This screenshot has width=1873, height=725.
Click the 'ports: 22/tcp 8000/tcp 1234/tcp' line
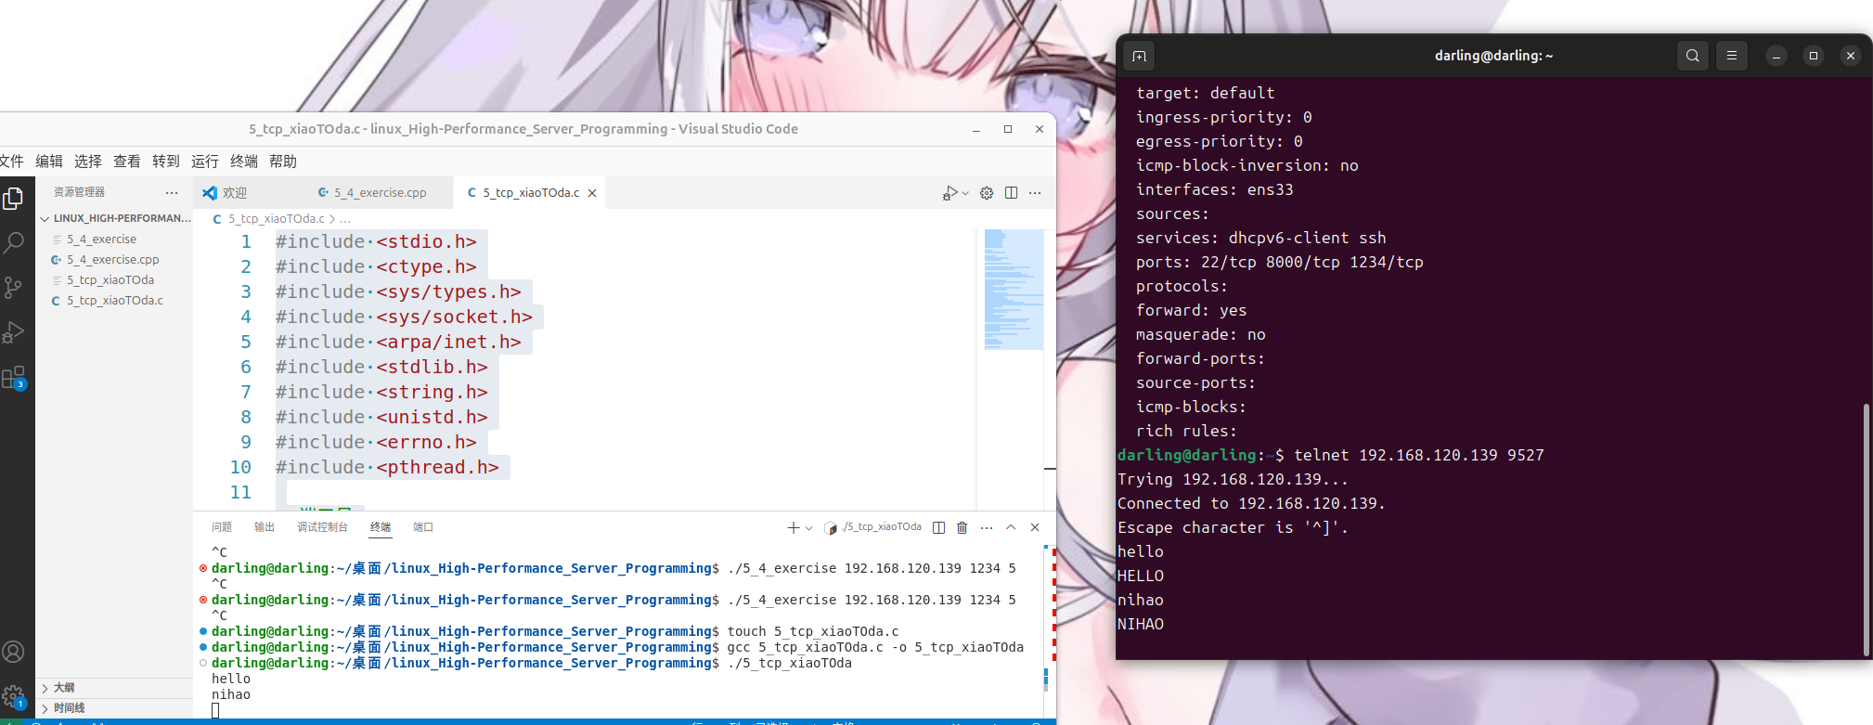[1280, 263]
